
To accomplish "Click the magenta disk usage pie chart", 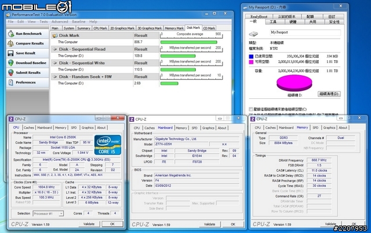I will tap(294, 83).
